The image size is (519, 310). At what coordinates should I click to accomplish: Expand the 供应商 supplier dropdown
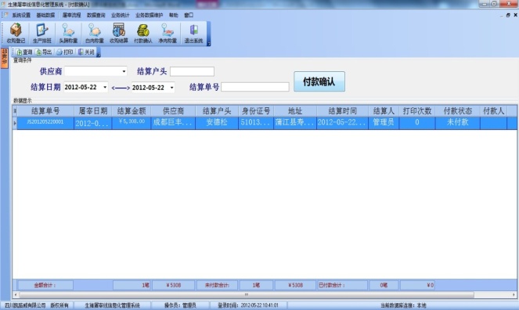[x=124, y=71]
